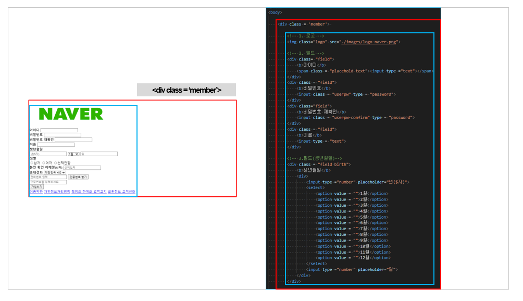Click the 1월 option code line

[x=352, y=194]
